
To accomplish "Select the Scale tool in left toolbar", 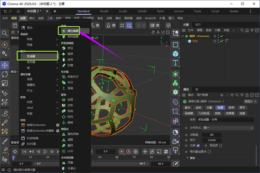I will pos(5,83).
